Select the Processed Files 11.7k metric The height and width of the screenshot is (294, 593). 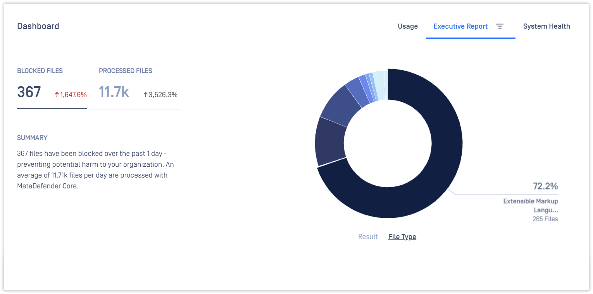click(114, 92)
